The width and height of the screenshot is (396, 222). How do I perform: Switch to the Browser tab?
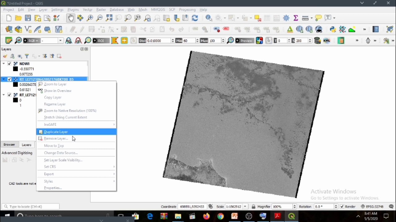(9, 145)
